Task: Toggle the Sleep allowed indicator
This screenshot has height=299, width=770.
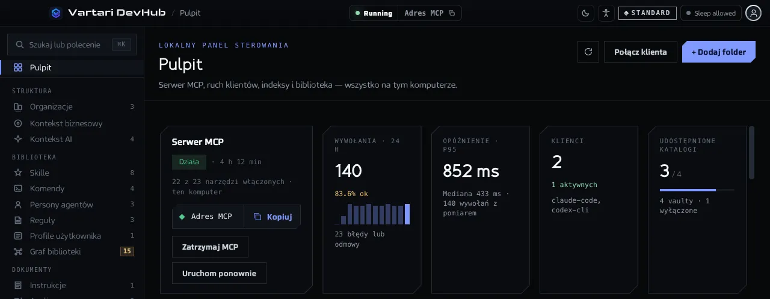Action: pyautogui.click(x=710, y=13)
